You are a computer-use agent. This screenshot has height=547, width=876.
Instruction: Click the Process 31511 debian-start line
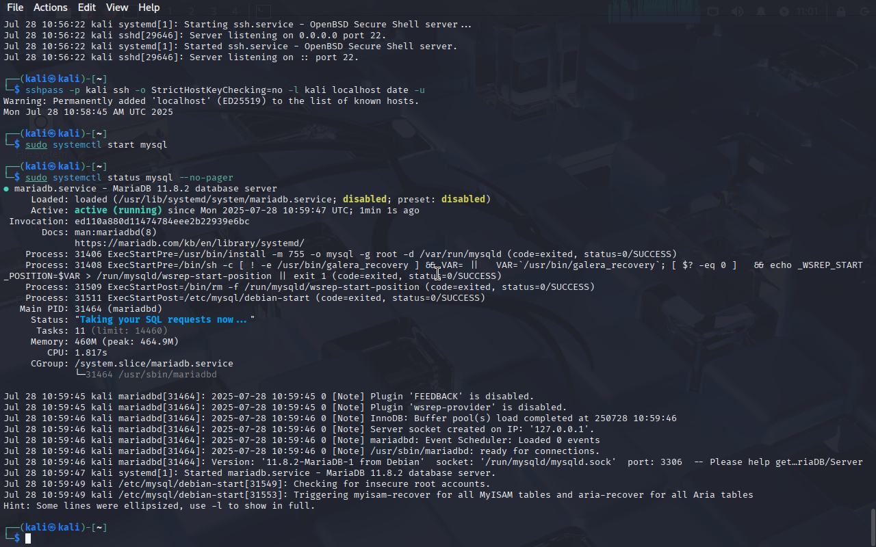[255, 298]
